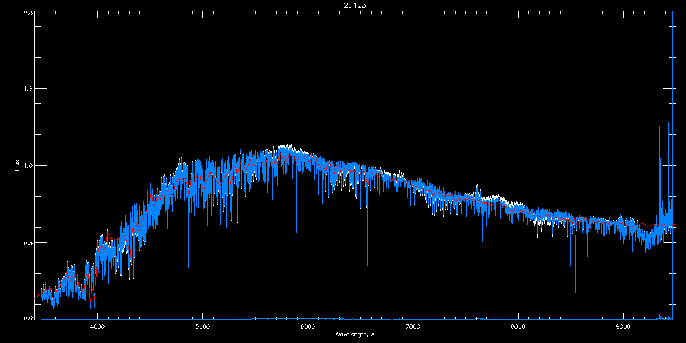Click the 8000 wavelength tick label

(x=518, y=326)
